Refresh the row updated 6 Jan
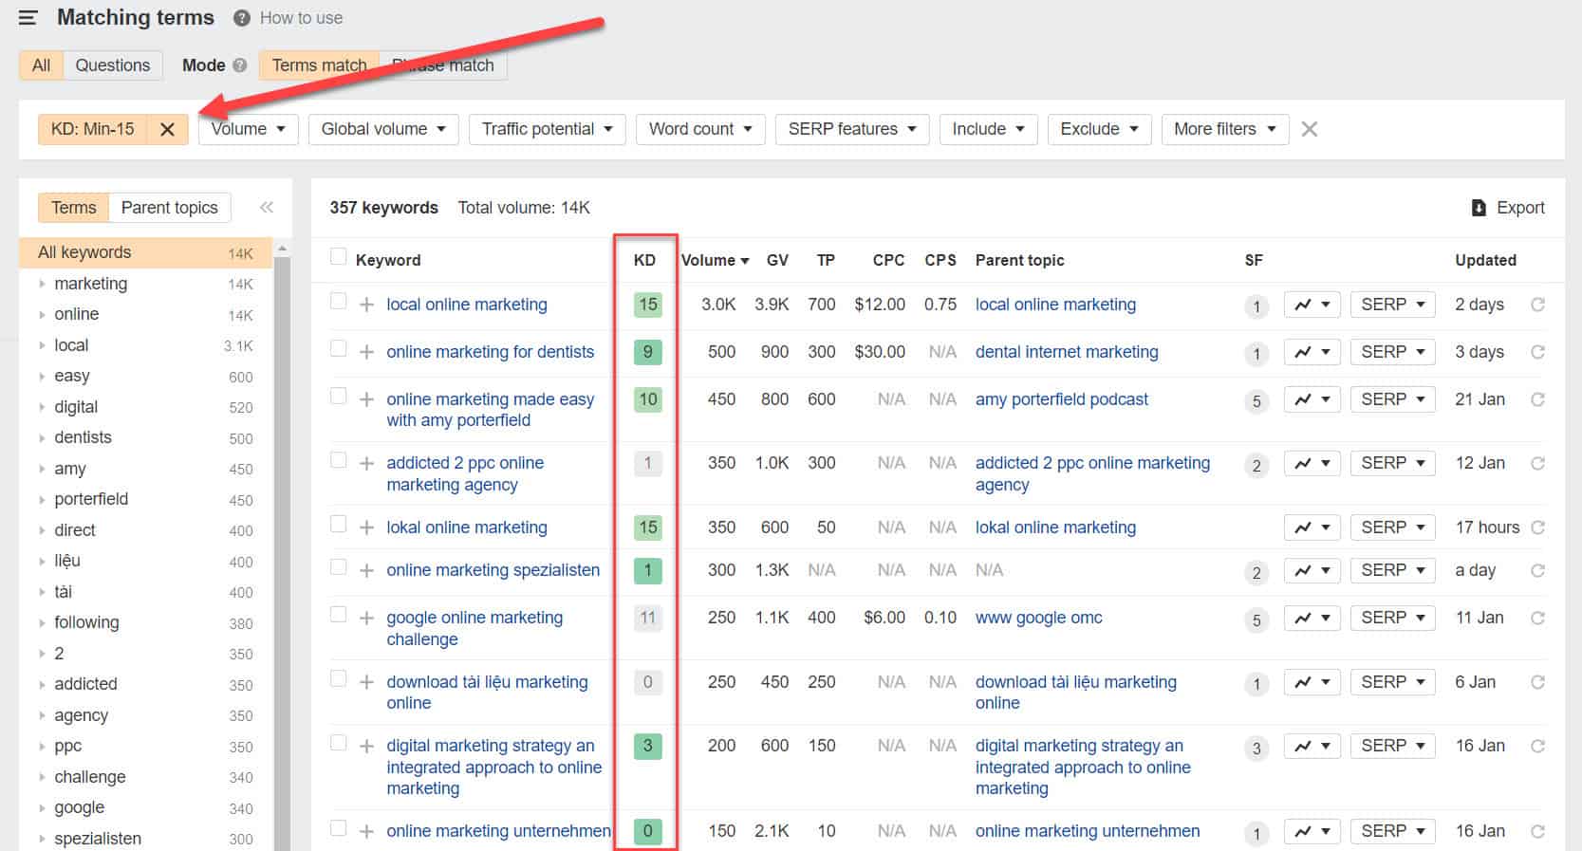The image size is (1582, 851). tap(1537, 682)
